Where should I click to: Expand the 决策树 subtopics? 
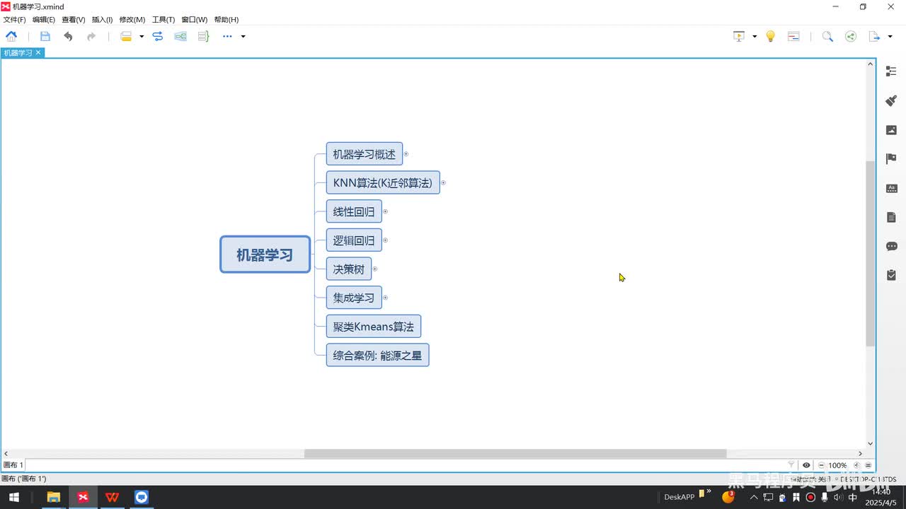[x=375, y=269]
